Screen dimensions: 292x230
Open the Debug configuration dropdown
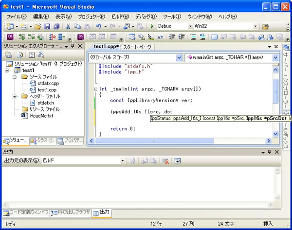click(x=190, y=26)
